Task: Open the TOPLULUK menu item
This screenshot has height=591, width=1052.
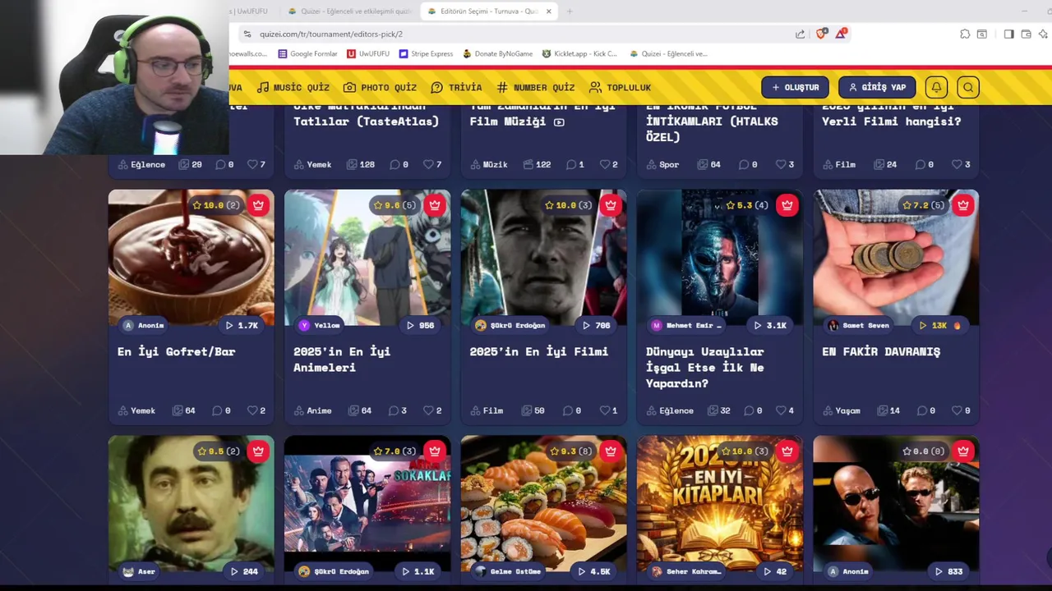Action: pyautogui.click(x=620, y=87)
